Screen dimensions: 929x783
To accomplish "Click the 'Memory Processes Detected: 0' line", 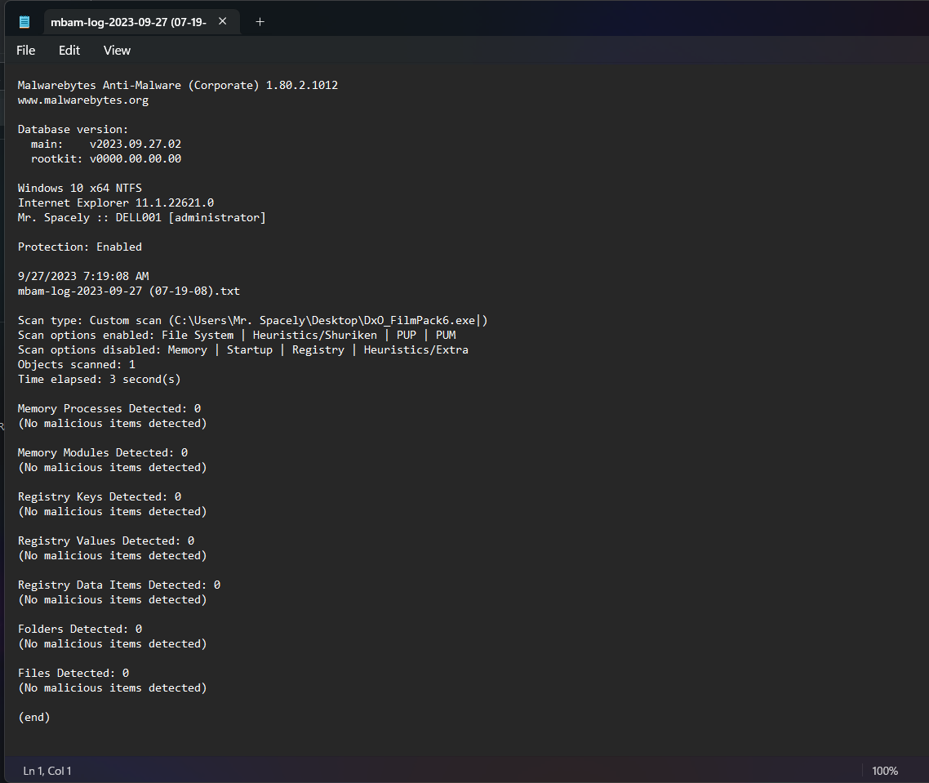I will (x=109, y=408).
